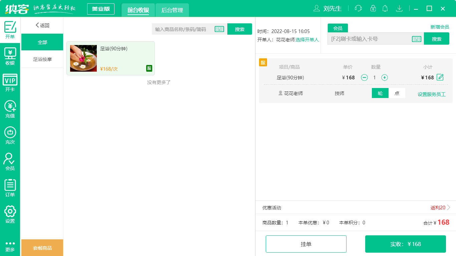Open the notification bell icon
The image size is (456, 256).
(385, 8)
